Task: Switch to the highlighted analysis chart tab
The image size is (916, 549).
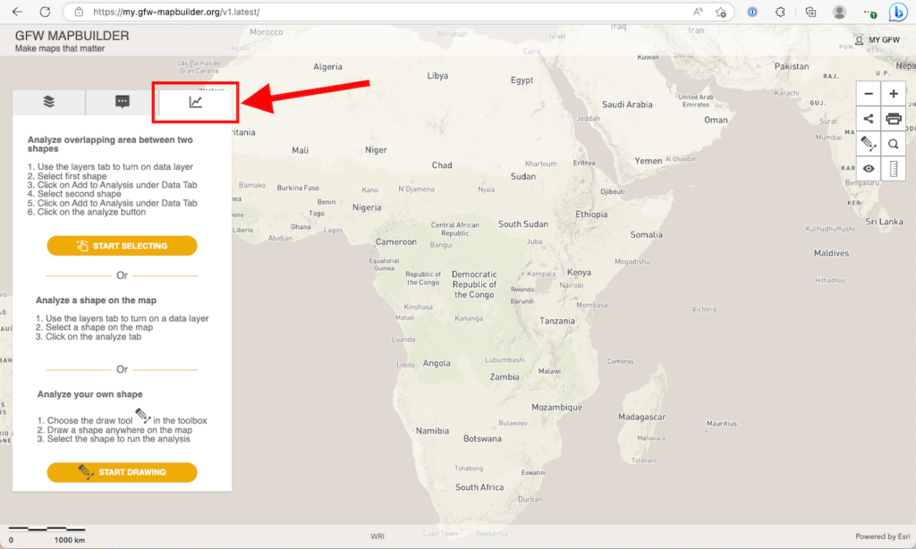Action: 195,103
